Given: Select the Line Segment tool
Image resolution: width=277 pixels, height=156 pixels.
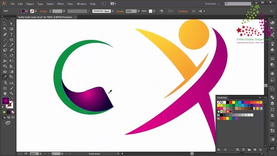Looking at the screenshot, I should (5, 40).
